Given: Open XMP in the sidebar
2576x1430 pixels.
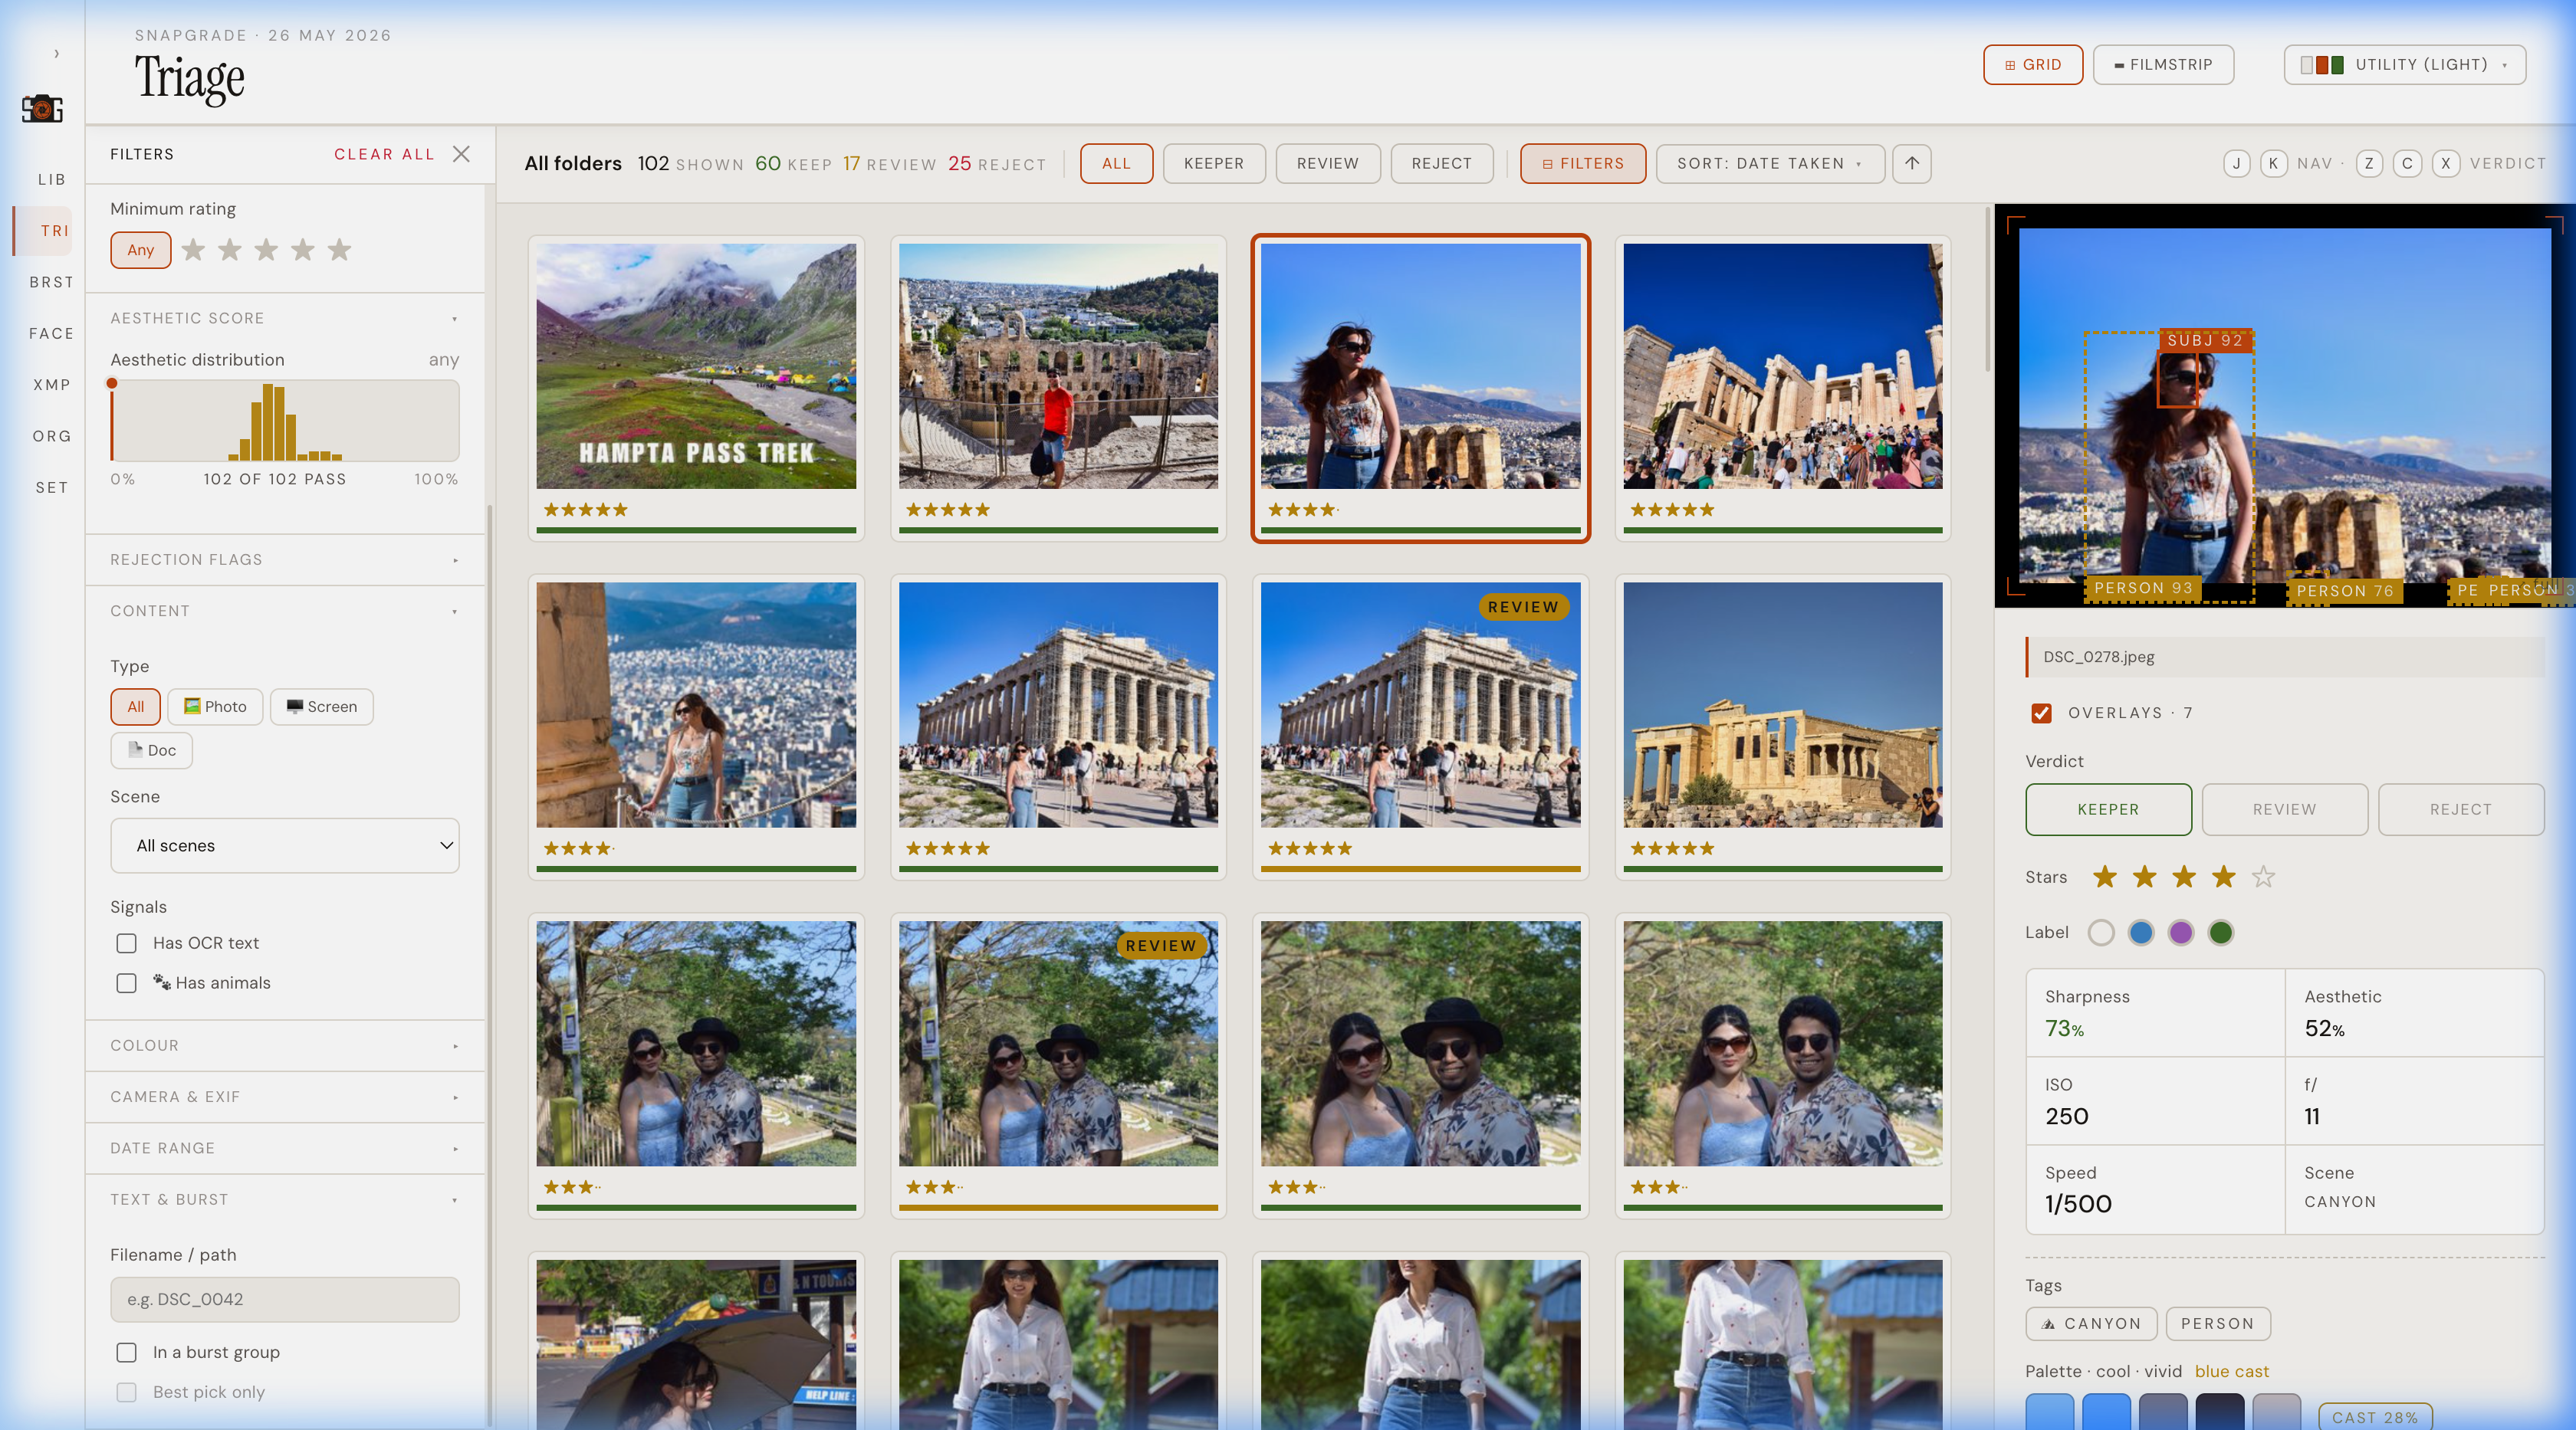Looking at the screenshot, I should 52,385.
